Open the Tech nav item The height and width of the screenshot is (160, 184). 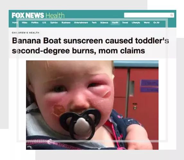pos(94,23)
